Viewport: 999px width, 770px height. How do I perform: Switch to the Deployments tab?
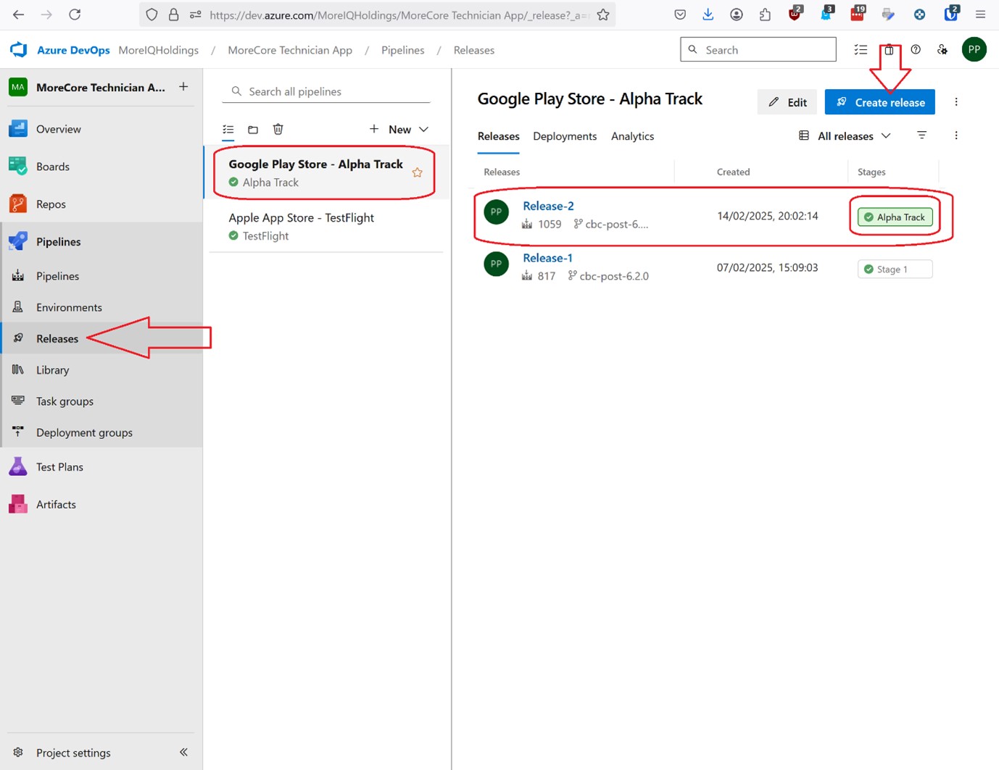[565, 136]
